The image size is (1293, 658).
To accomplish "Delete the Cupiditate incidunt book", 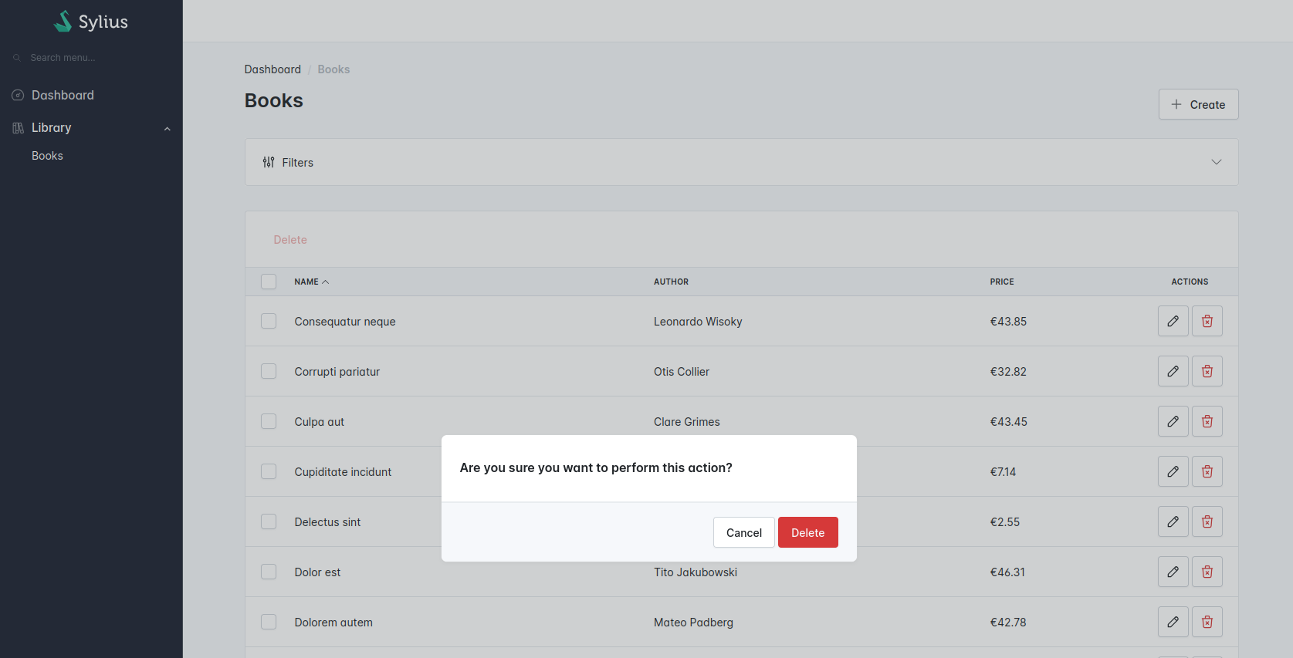I will click(x=1207, y=471).
